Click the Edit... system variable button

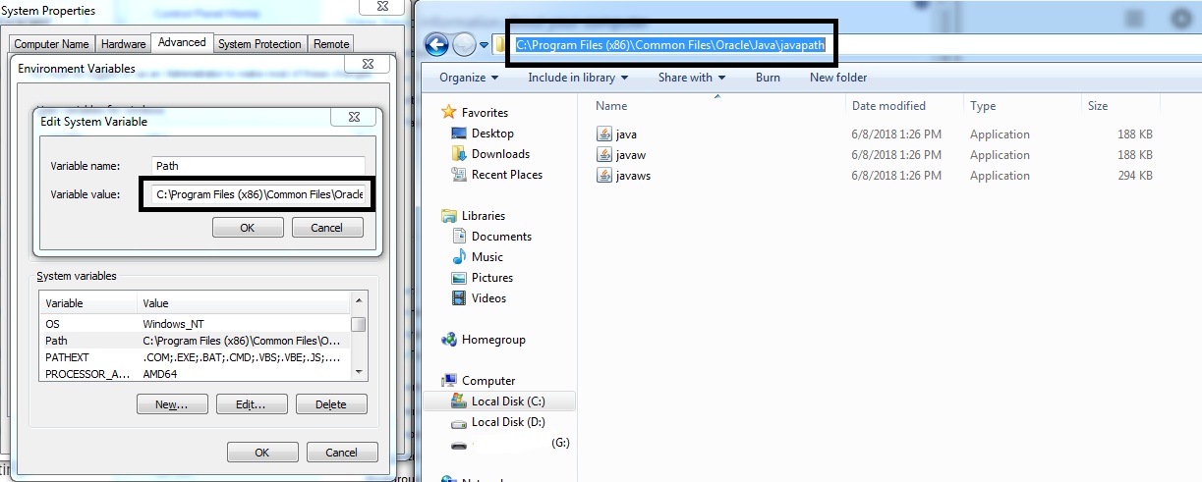252,404
